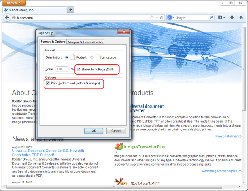Click the site identity globe icon
Viewport: 248px width, 191px height.
pos(14,17)
